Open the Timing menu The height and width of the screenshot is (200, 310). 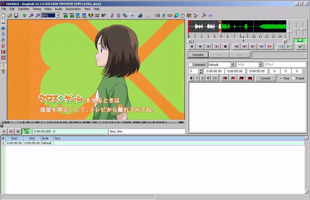click(37, 9)
